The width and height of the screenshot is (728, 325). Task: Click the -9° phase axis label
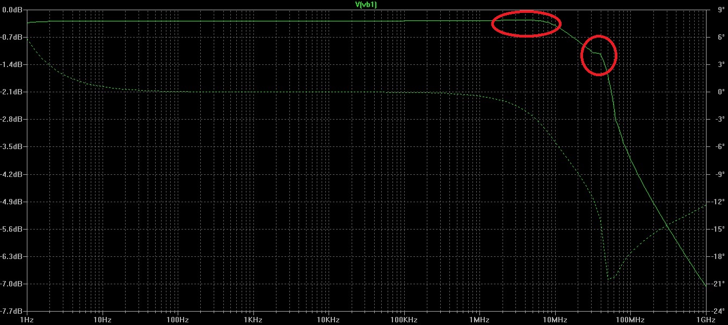[718, 174]
